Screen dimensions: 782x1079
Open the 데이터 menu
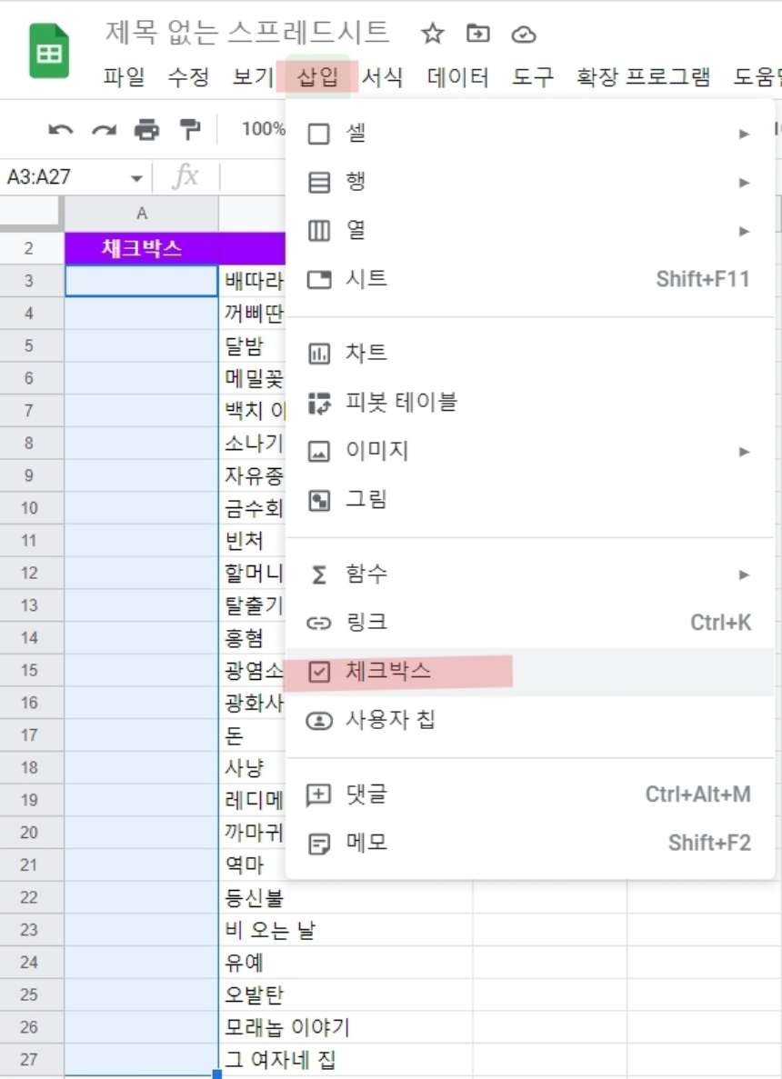[x=457, y=78]
